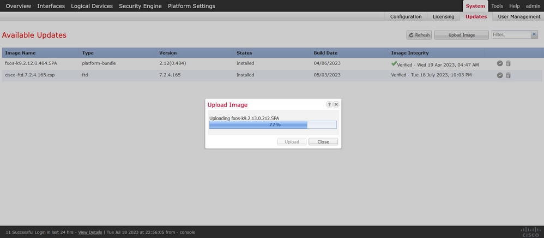Click delete trash icon for cisco-ftd.7.2.4.165.csp row

(x=508, y=75)
